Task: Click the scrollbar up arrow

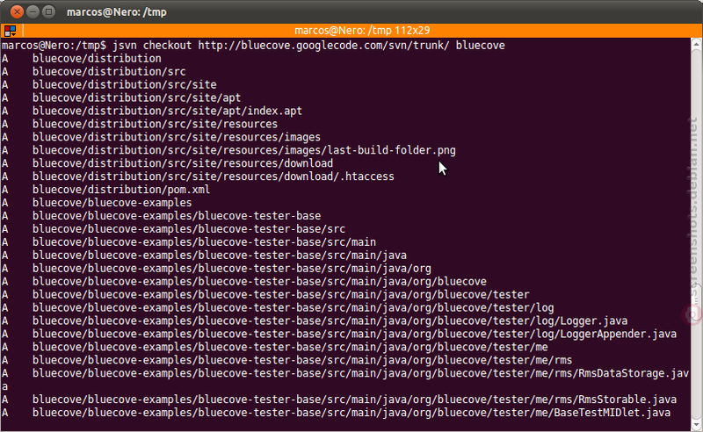Action: pyautogui.click(x=696, y=44)
